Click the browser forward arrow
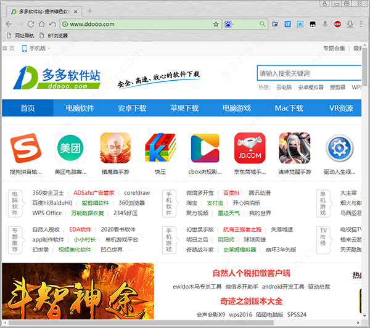 click(x=20, y=24)
